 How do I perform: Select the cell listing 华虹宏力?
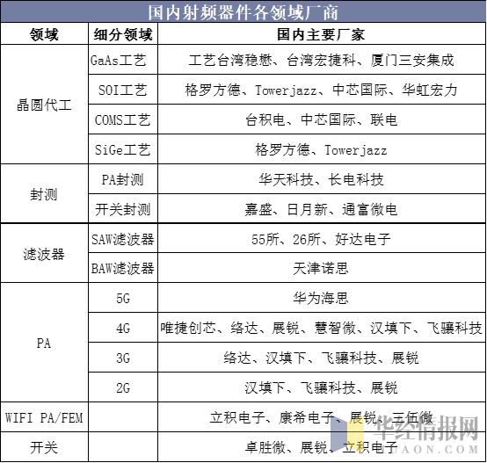pos(322,90)
